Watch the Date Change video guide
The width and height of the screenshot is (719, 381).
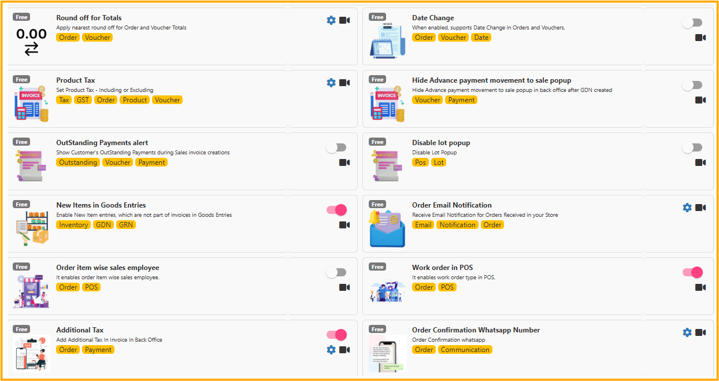[701, 38]
